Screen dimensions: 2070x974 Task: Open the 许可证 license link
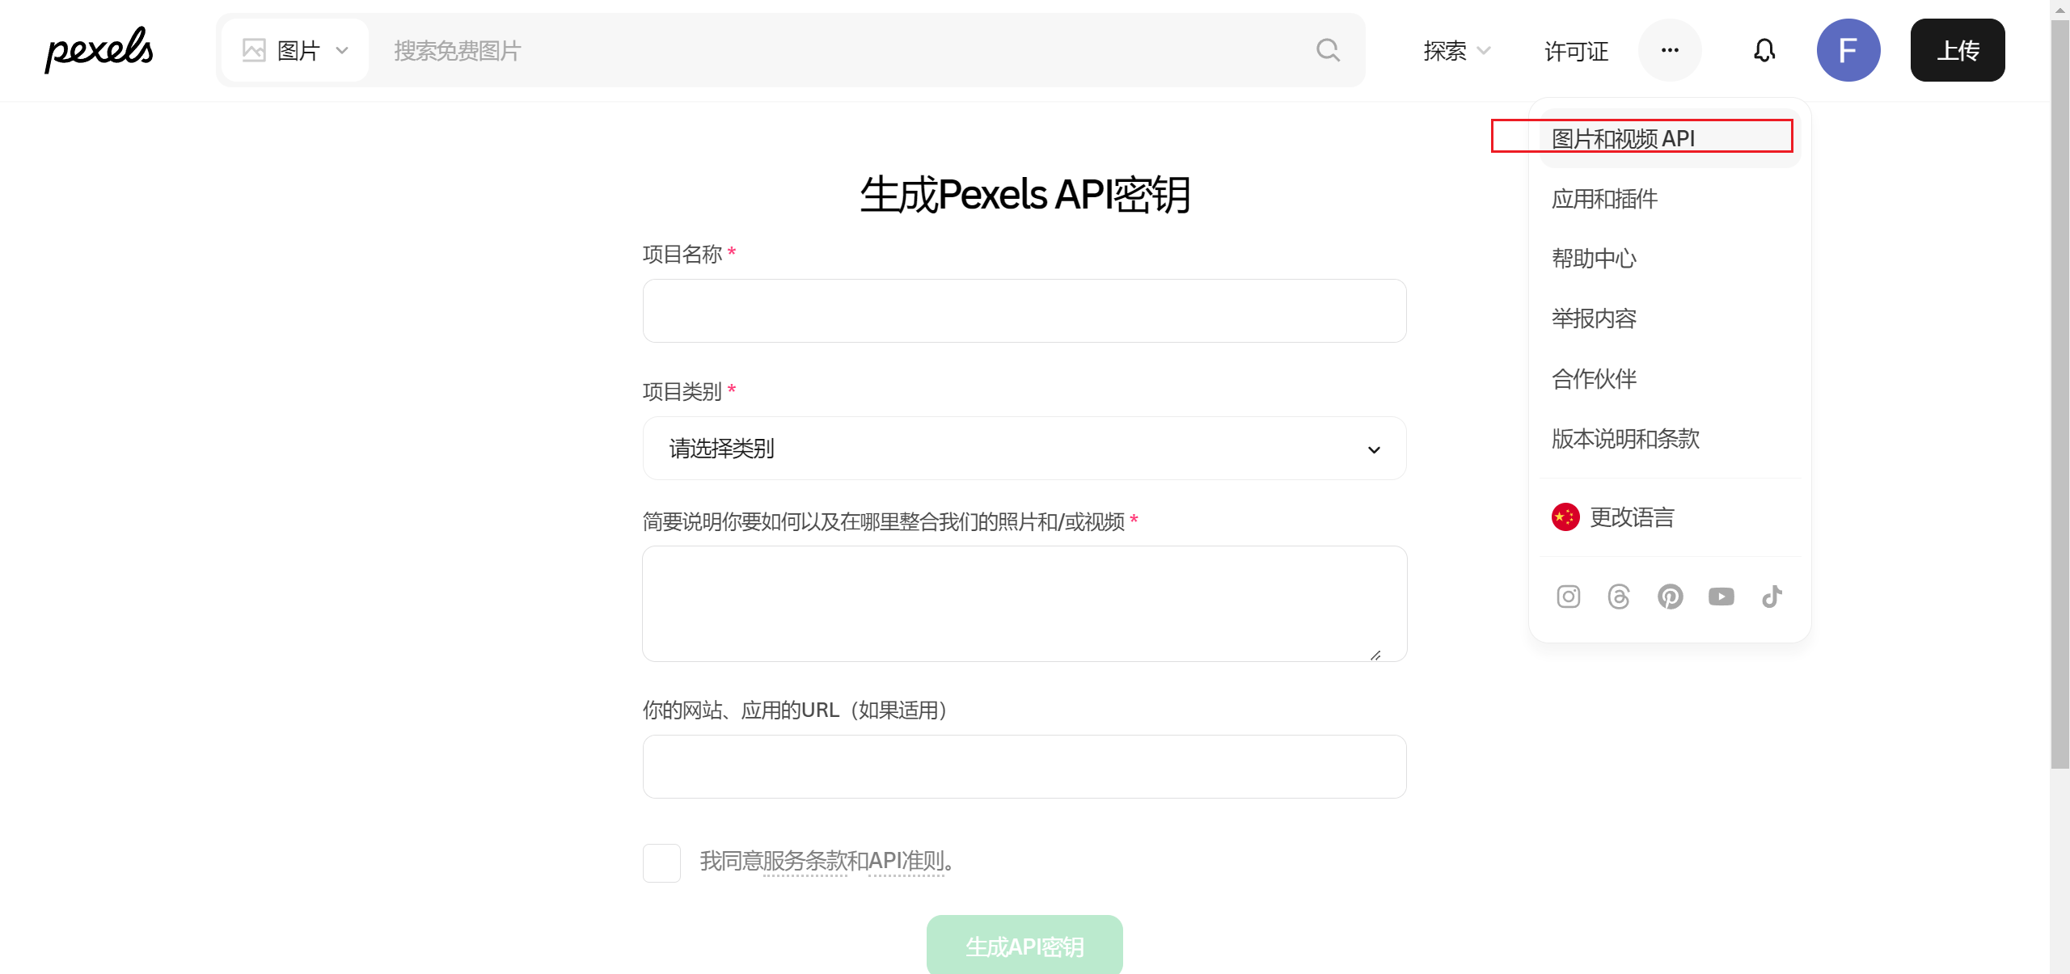point(1576,51)
